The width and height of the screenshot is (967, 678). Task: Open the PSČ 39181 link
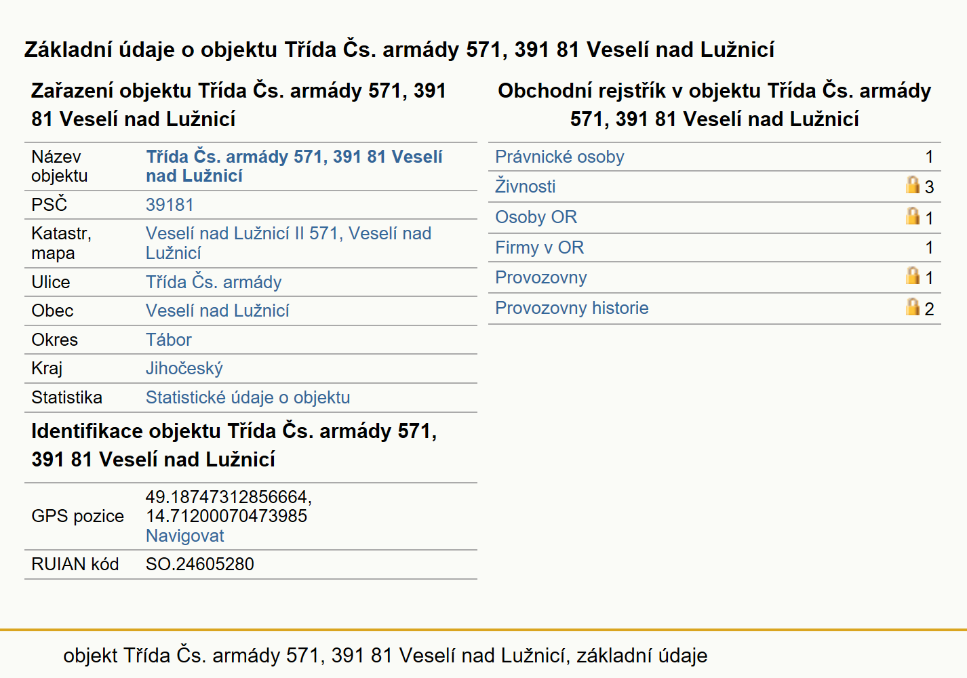coord(170,205)
